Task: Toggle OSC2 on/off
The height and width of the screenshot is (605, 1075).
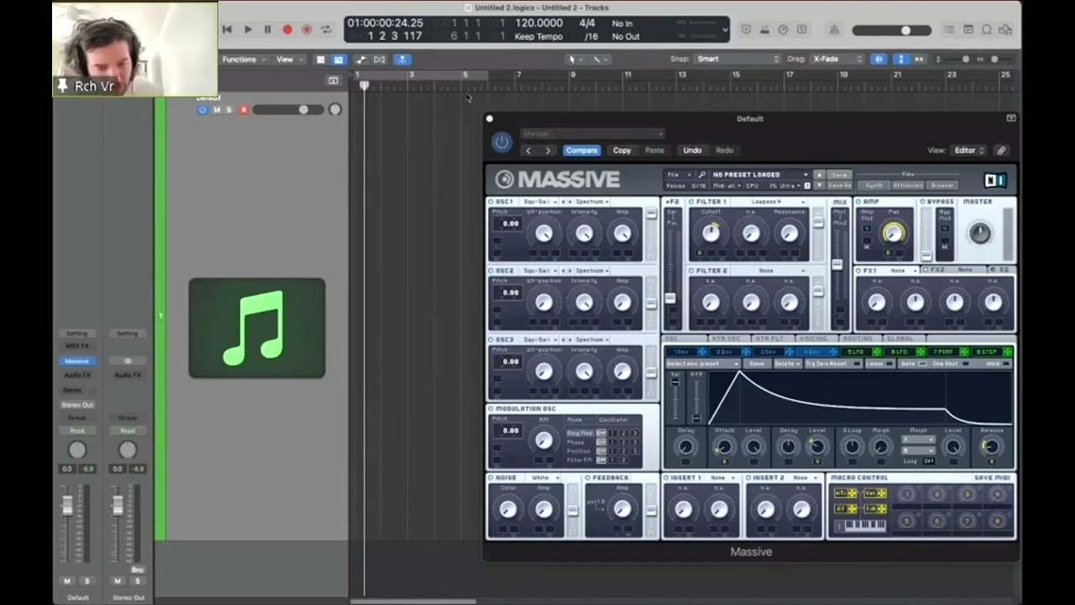Action: coord(491,271)
